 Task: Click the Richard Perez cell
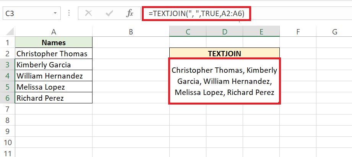pyautogui.click(x=54, y=98)
